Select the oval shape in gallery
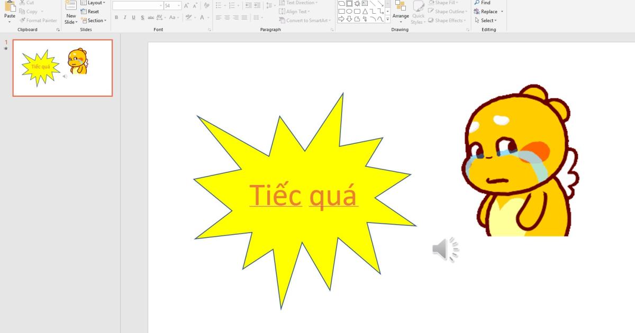 pyautogui.click(x=349, y=11)
